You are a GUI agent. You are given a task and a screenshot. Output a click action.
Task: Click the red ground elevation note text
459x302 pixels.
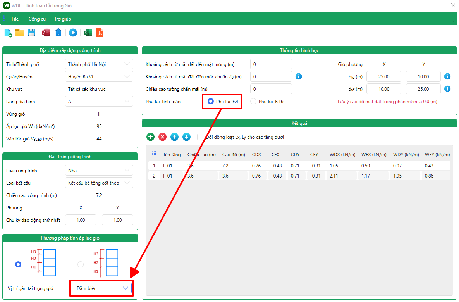point(388,102)
